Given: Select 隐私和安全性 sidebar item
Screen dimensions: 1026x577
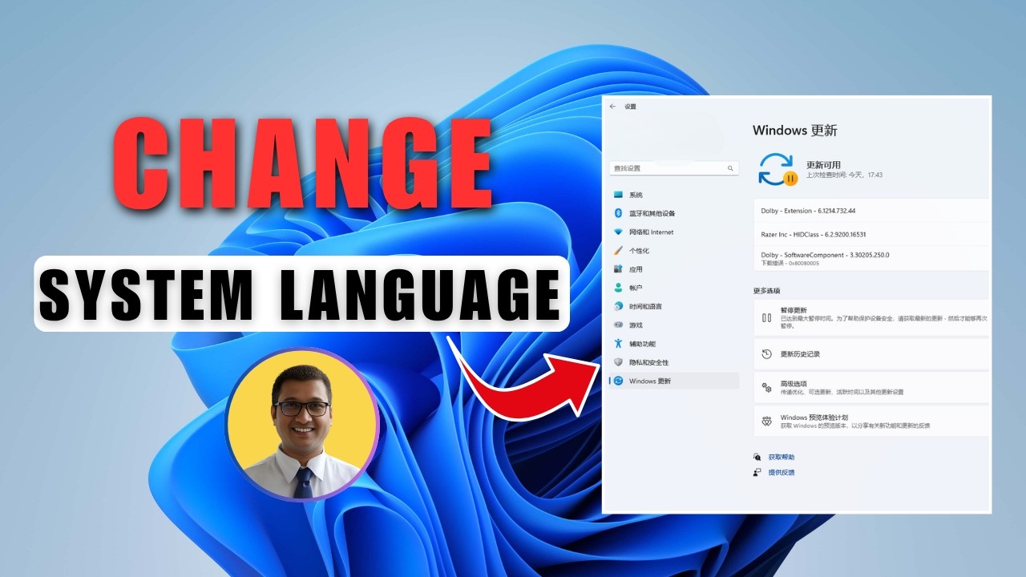Looking at the screenshot, I should tap(674, 362).
